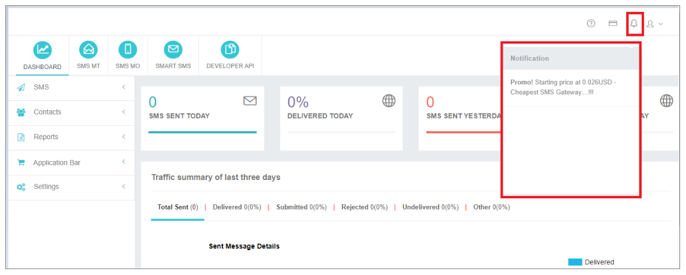Click the notification bell icon
Viewport: 686px width, 275px height.
tap(633, 24)
